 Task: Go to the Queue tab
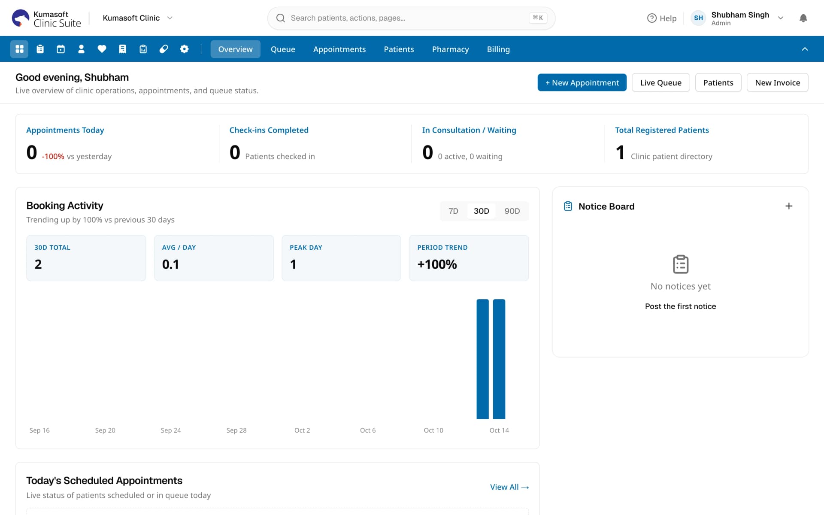pyautogui.click(x=283, y=49)
